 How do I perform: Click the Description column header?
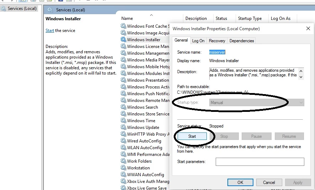[x=196, y=18]
